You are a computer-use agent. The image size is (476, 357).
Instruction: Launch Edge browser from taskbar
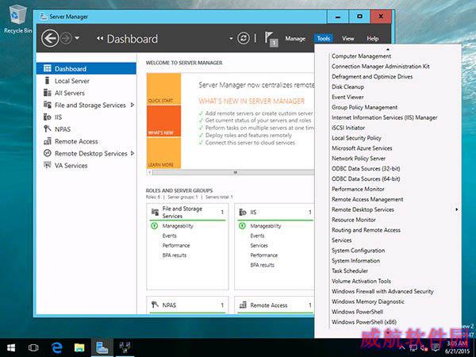pyautogui.click(x=57, y=347)
